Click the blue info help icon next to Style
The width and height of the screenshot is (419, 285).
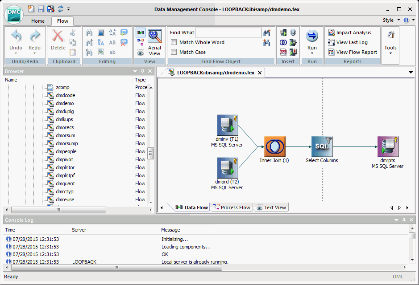(406, 20)
